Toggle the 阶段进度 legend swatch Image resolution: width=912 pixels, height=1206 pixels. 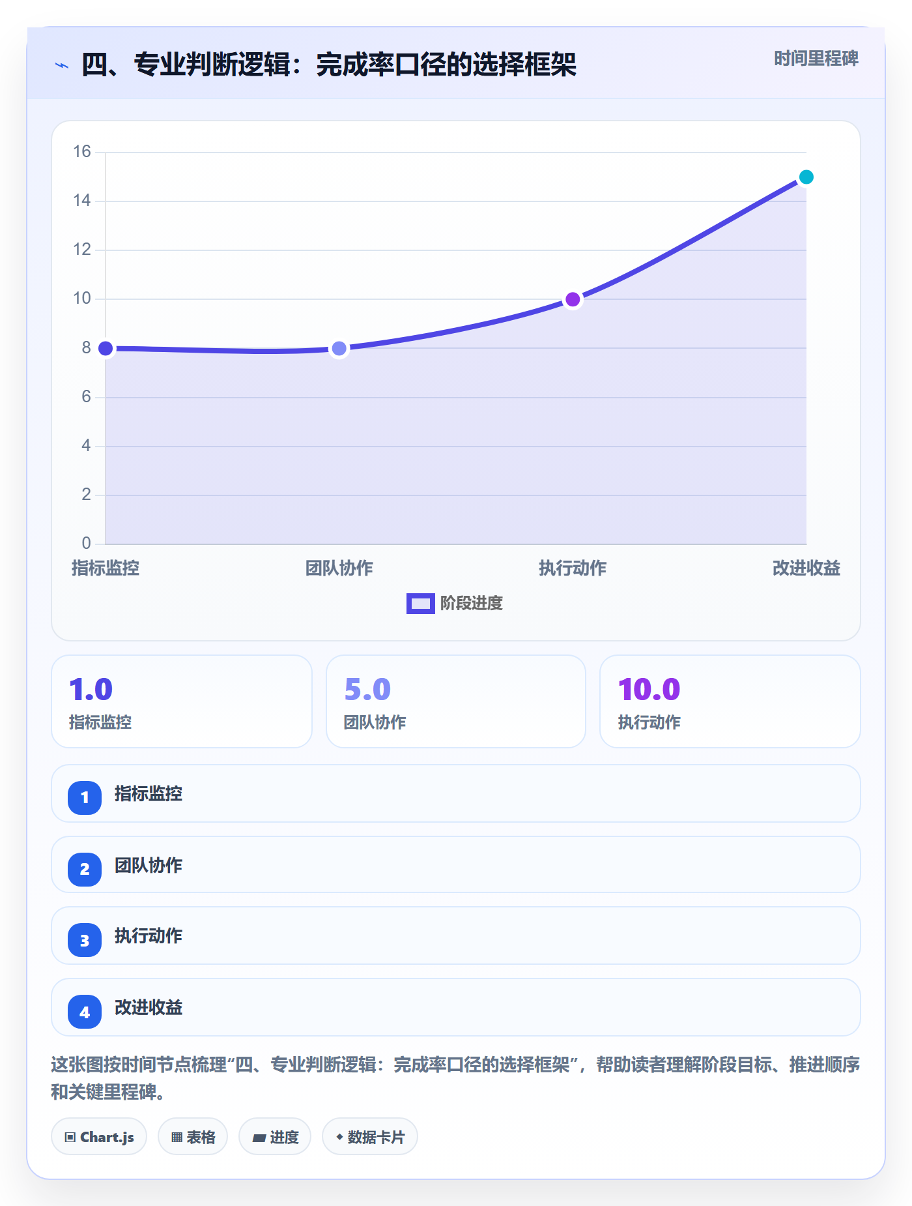pyautogui.click(x=420, y=604)
